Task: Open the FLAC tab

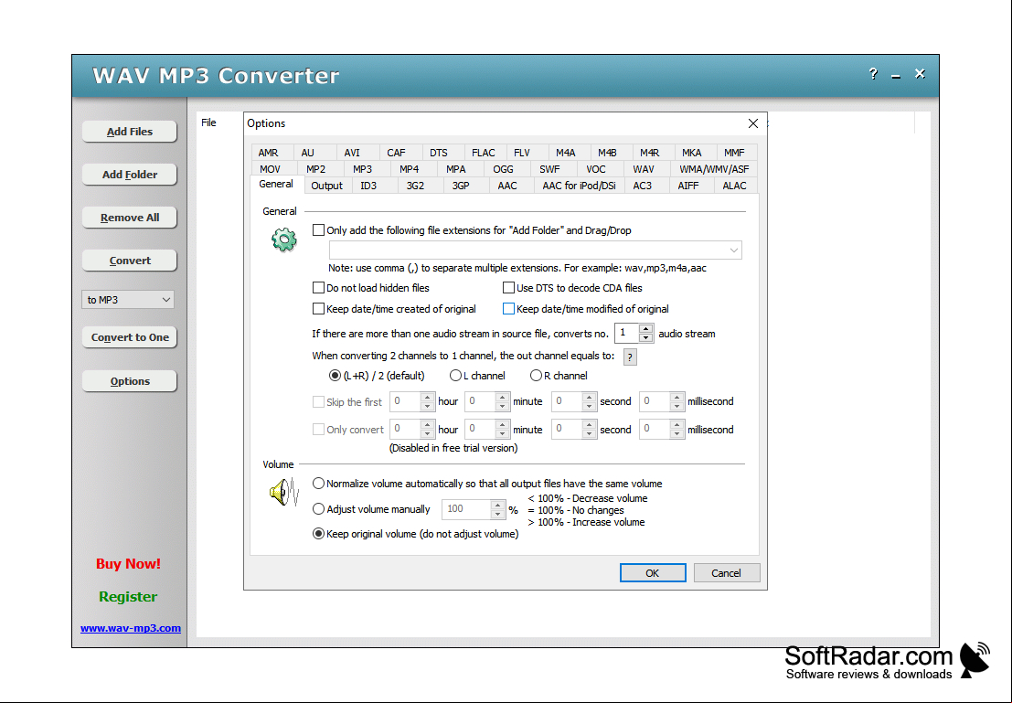Action: 484,153
